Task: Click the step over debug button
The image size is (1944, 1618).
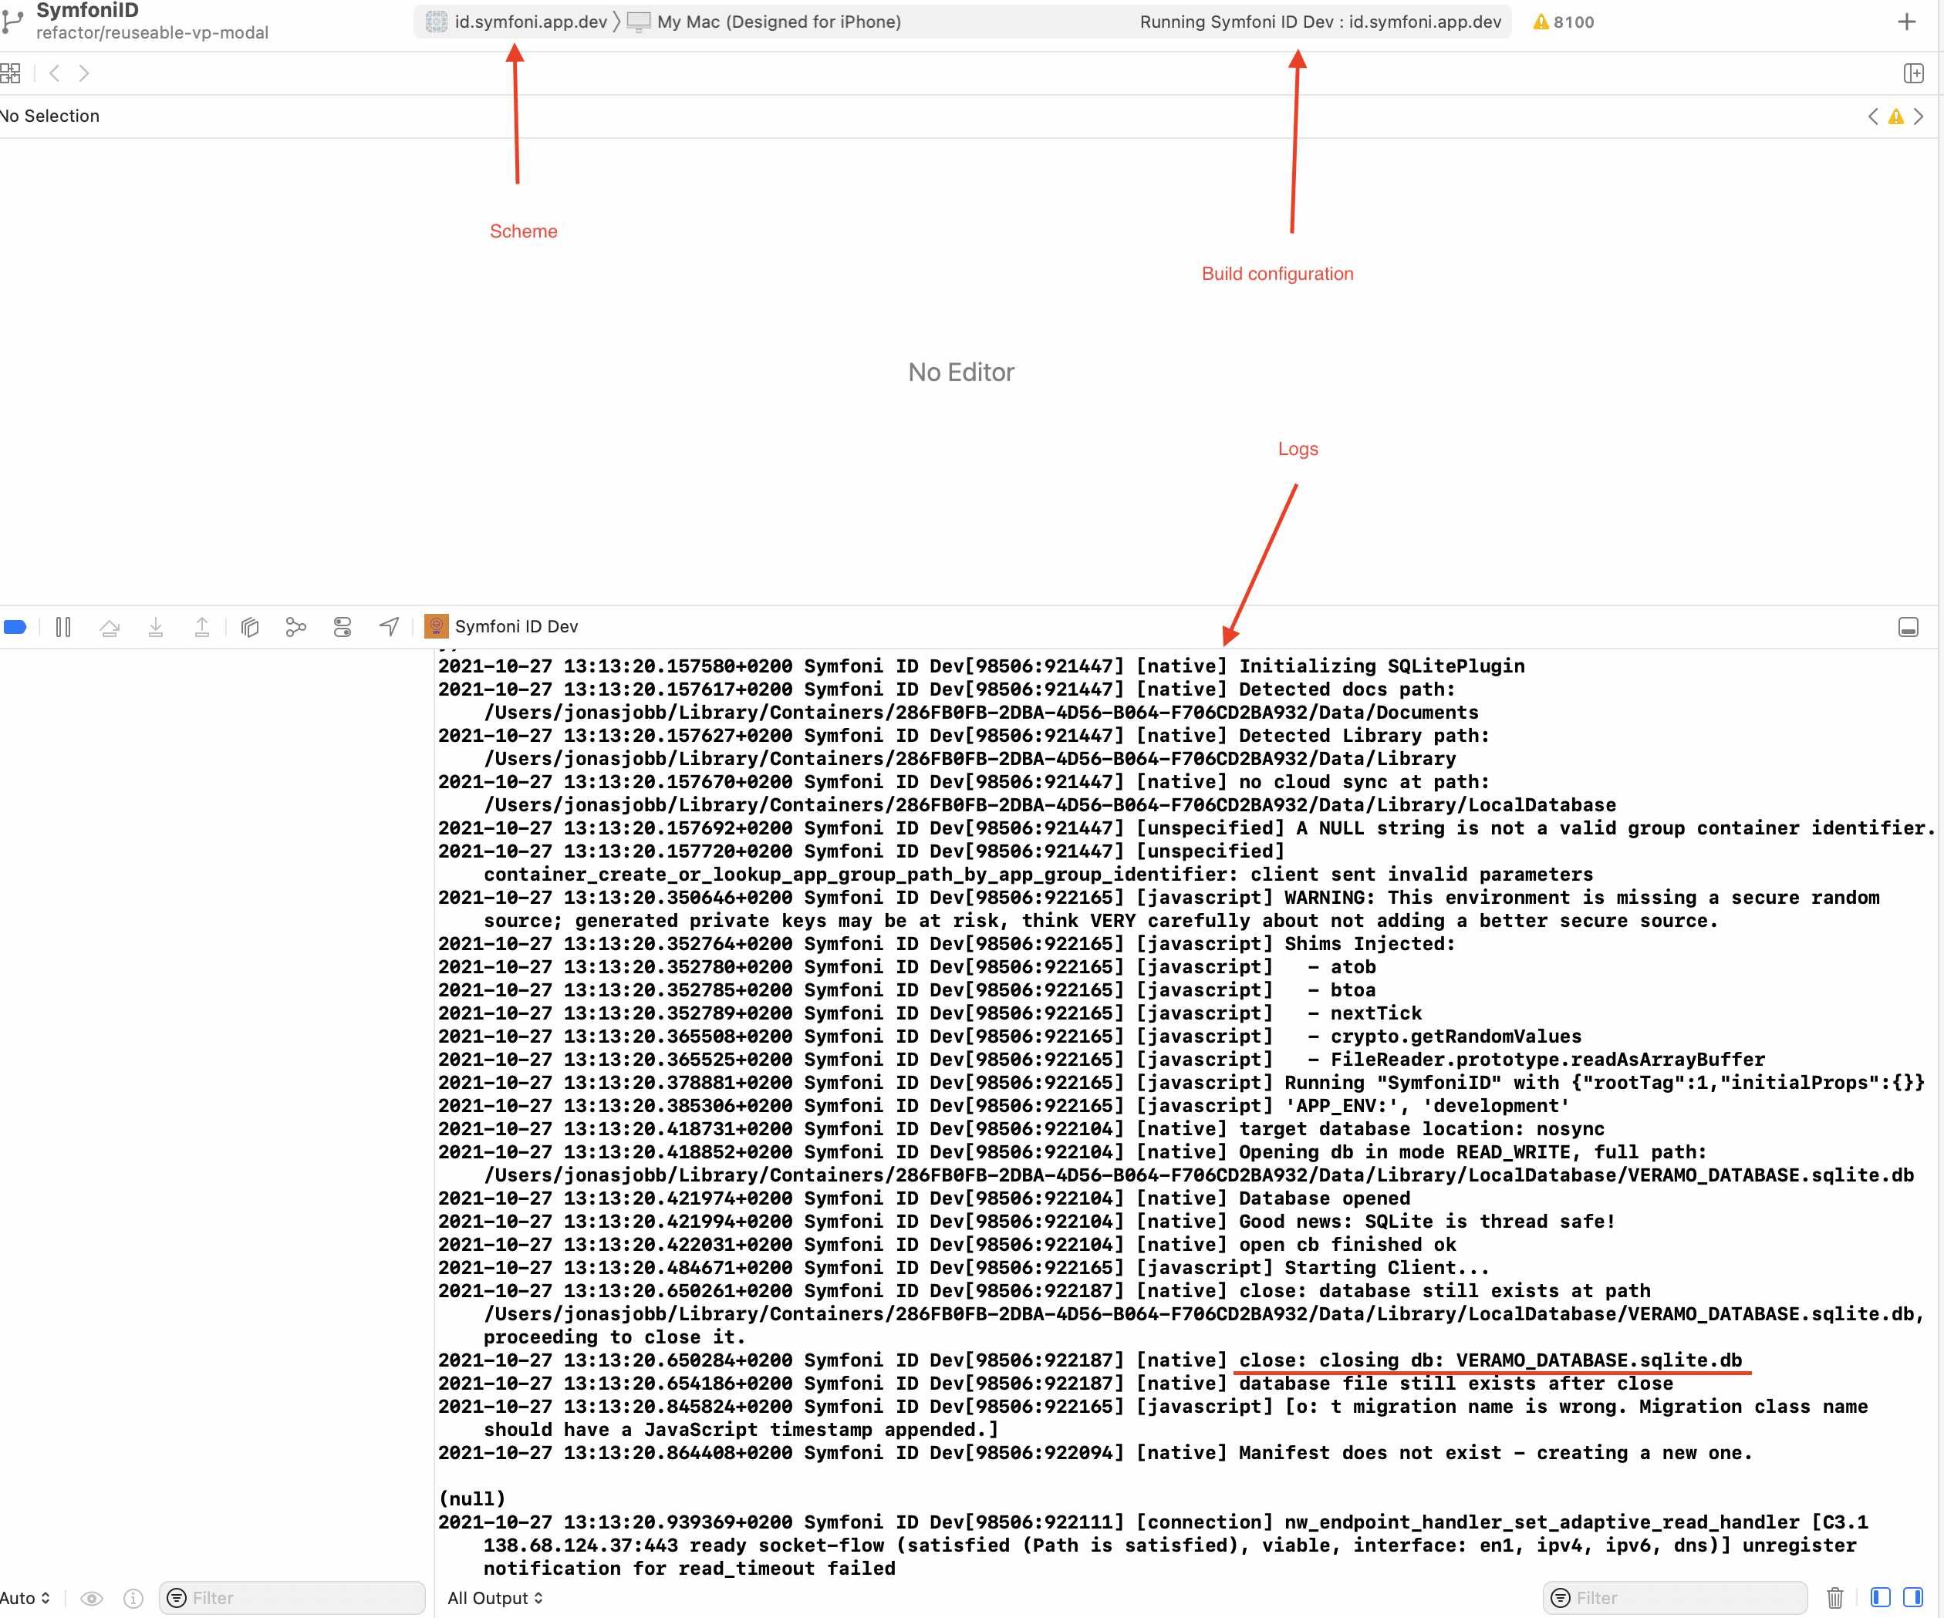Action: (x=110, y=628)
